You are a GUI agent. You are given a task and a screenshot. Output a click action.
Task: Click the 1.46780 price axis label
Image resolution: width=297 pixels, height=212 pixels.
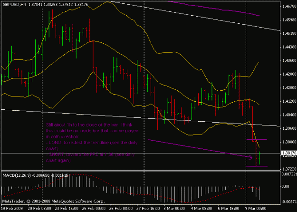pos(289,6)
